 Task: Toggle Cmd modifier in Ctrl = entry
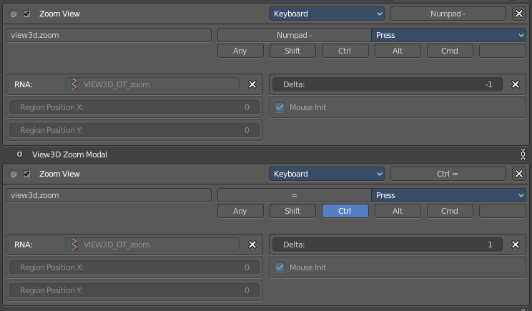tap(450, 211)
